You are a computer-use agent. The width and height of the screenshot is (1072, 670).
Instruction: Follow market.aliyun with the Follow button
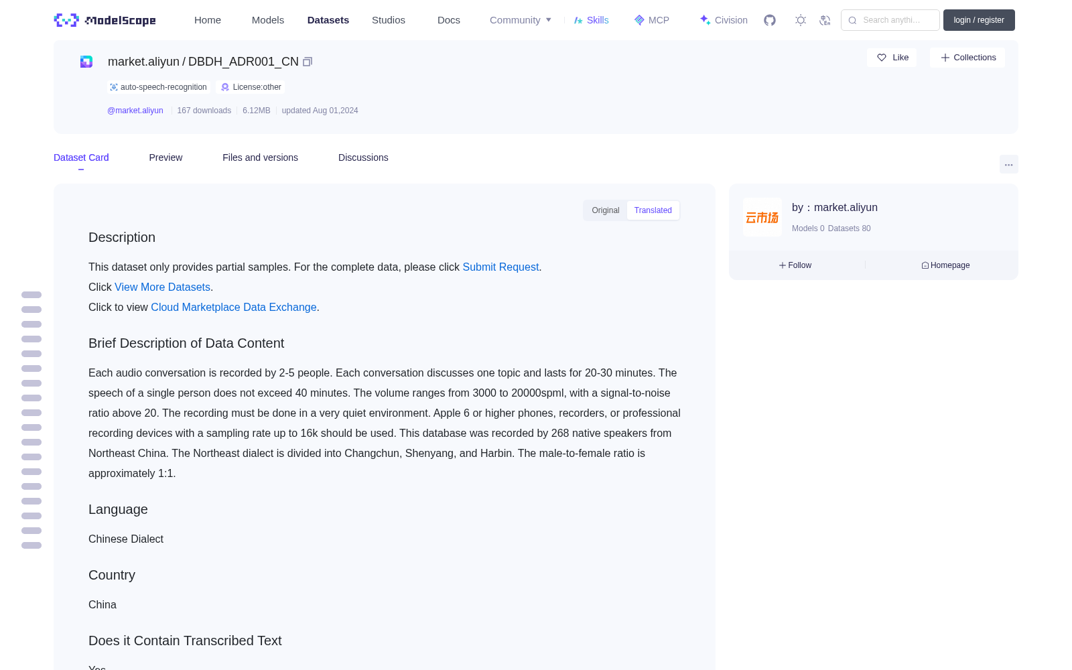tap(795, 265)
